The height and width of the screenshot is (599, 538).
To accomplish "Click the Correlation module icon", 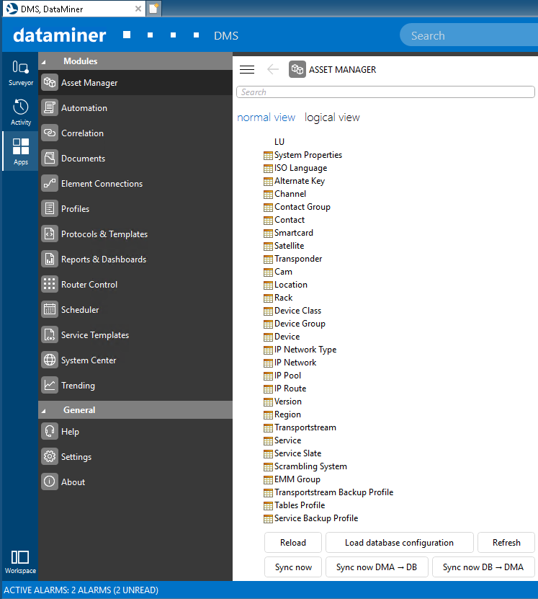I will point(50,133).
